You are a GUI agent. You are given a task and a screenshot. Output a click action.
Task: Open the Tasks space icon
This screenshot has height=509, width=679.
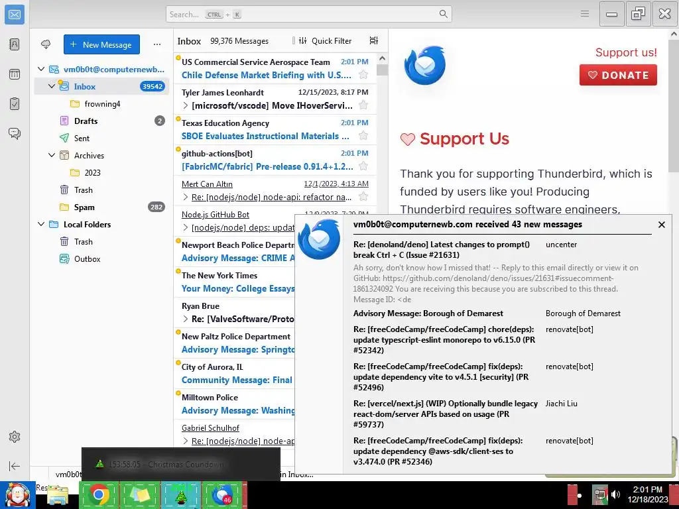[15, 104]
